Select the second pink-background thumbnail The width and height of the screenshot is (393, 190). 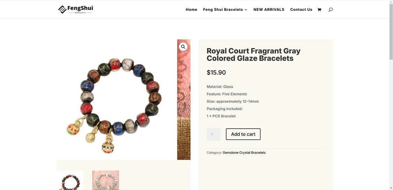pos(105,180)
